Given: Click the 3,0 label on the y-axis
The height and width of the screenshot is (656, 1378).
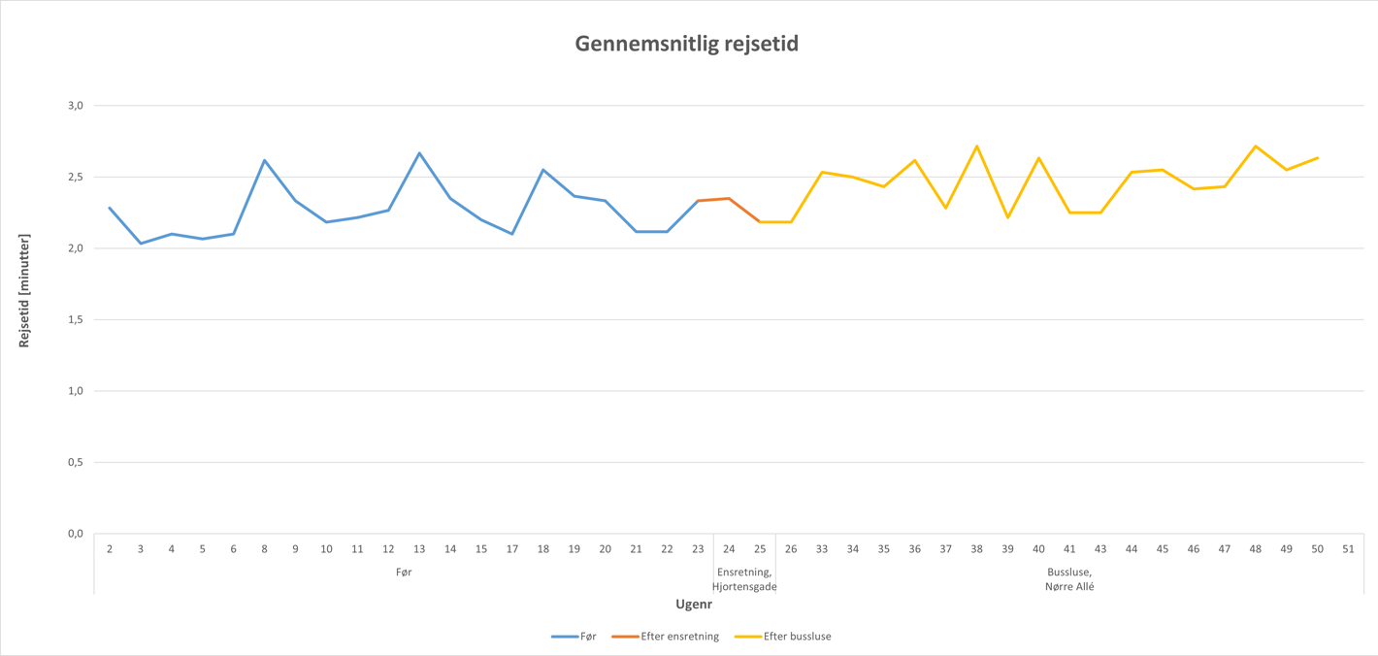Looking at the screenshot, I should [75, 105].
